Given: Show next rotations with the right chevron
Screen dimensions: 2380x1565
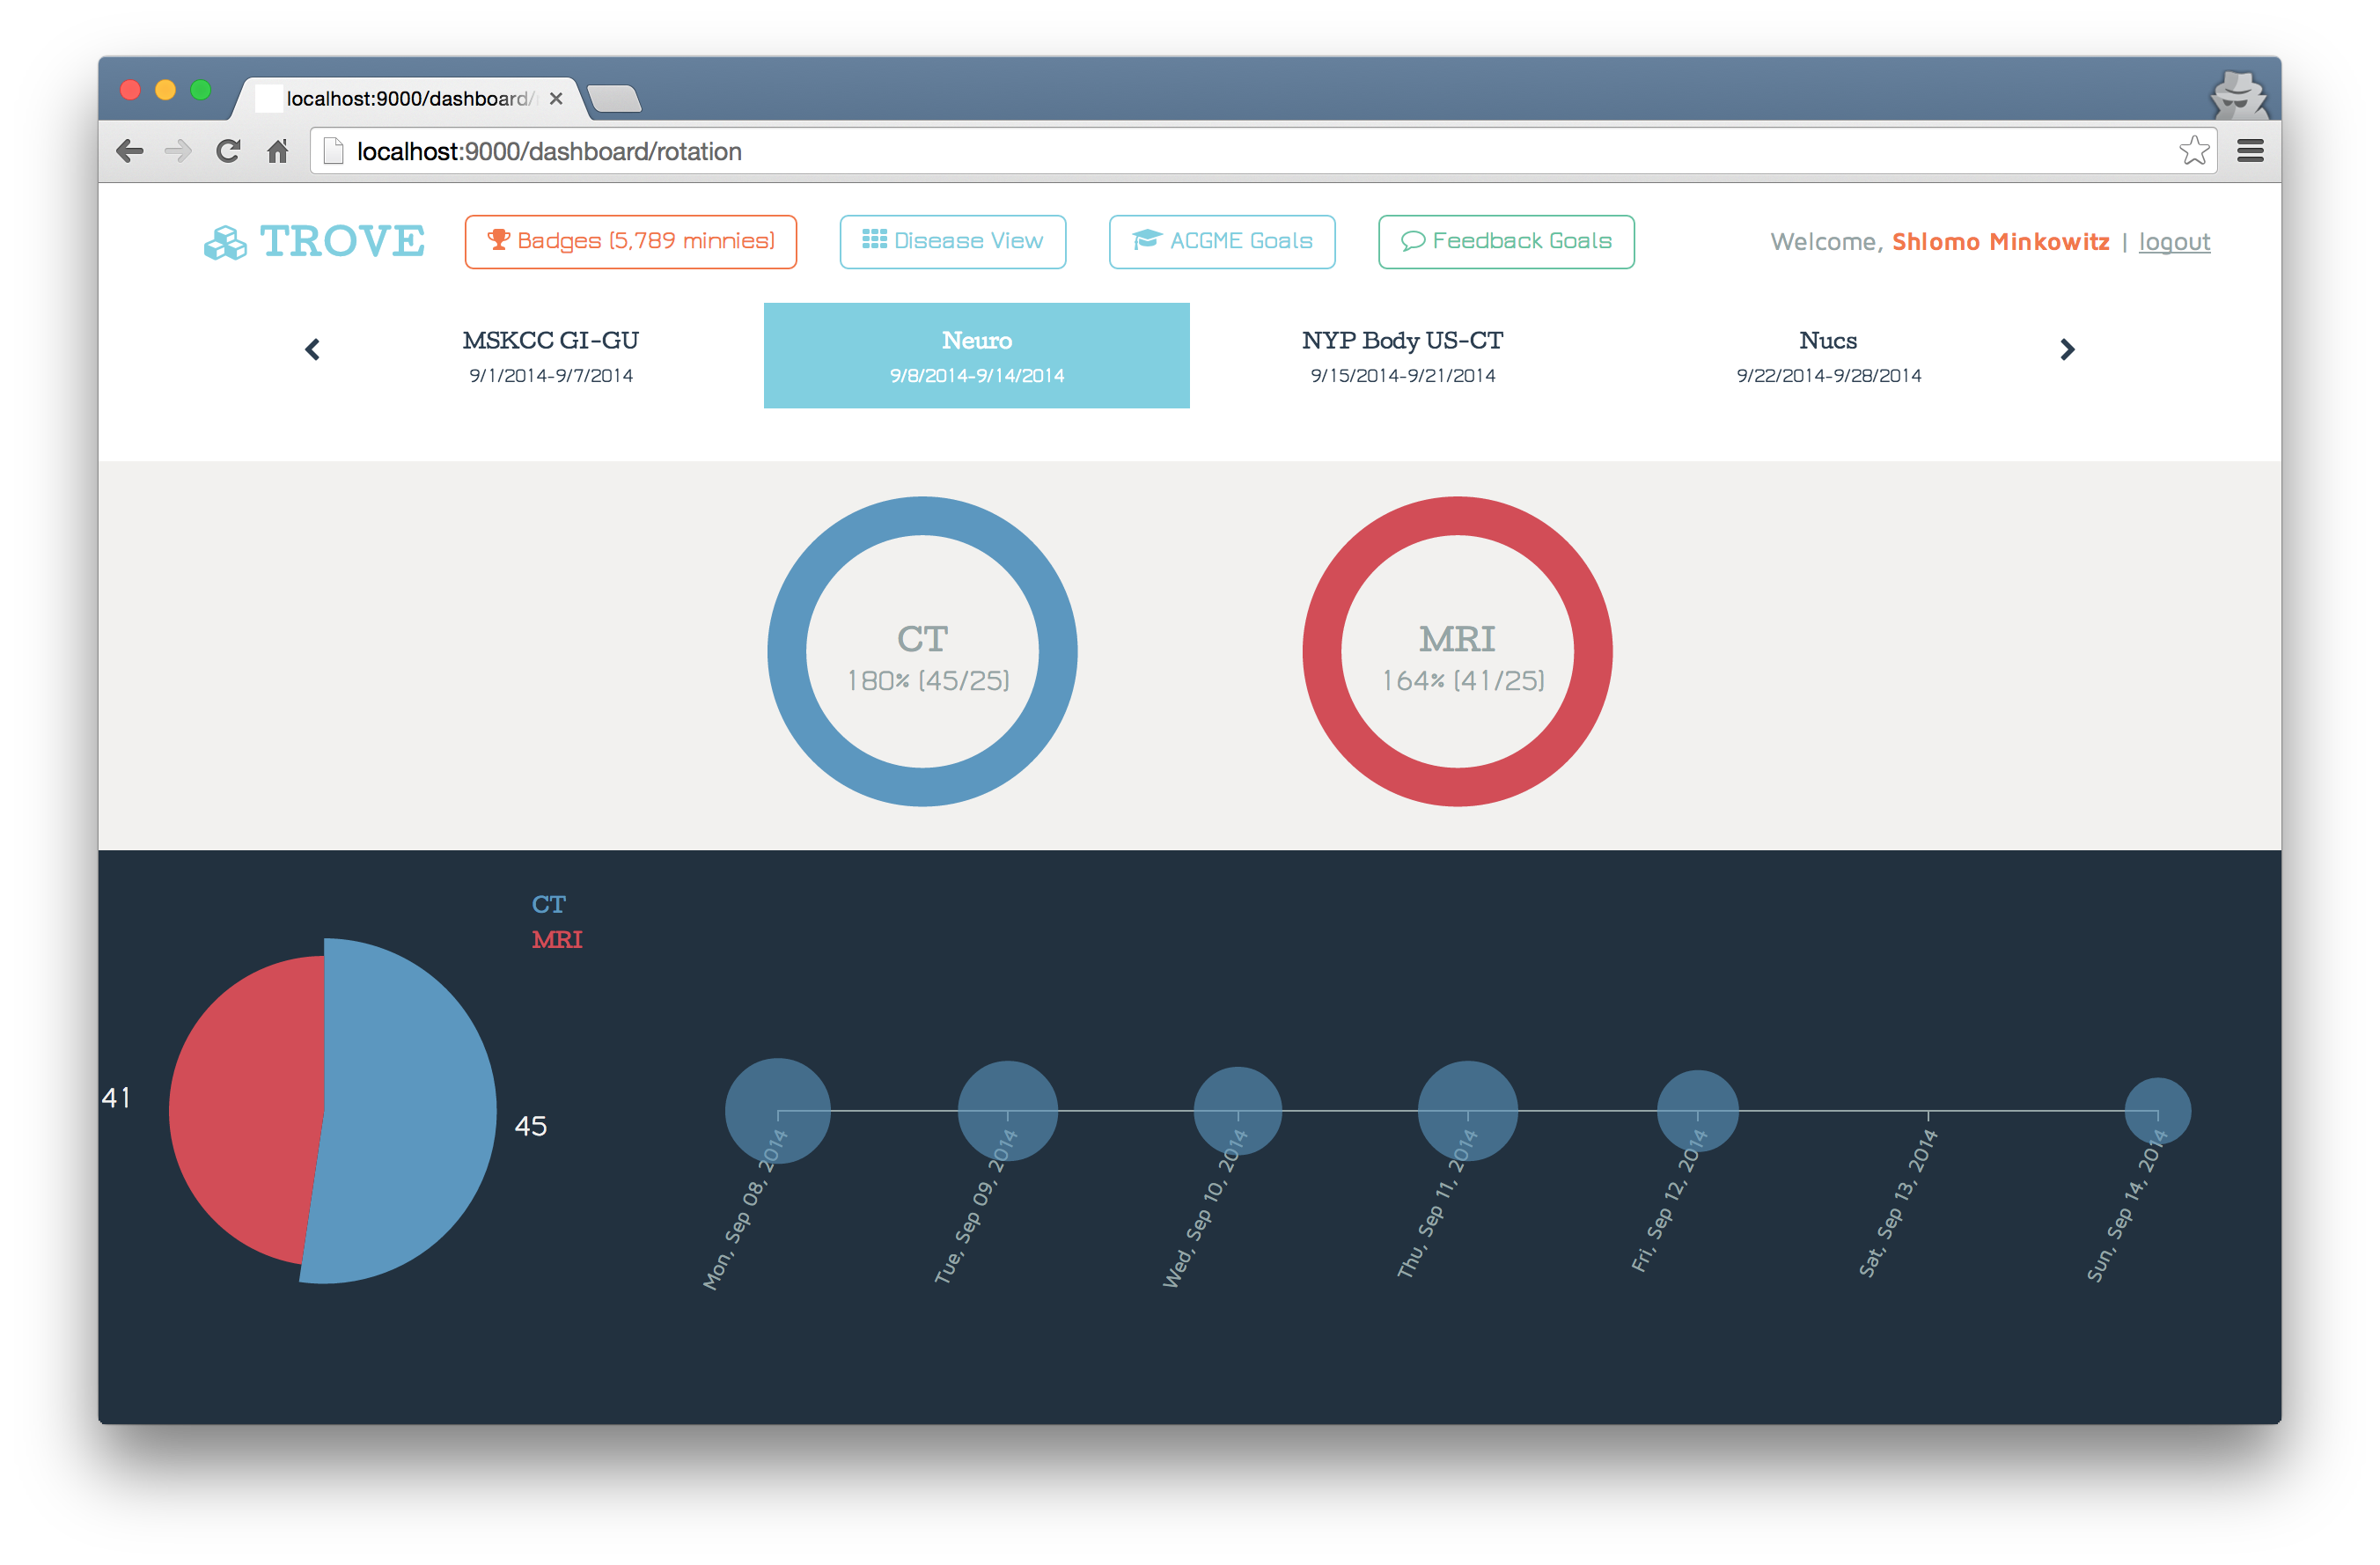Looking at the screenshot, I should [2067, 349].
